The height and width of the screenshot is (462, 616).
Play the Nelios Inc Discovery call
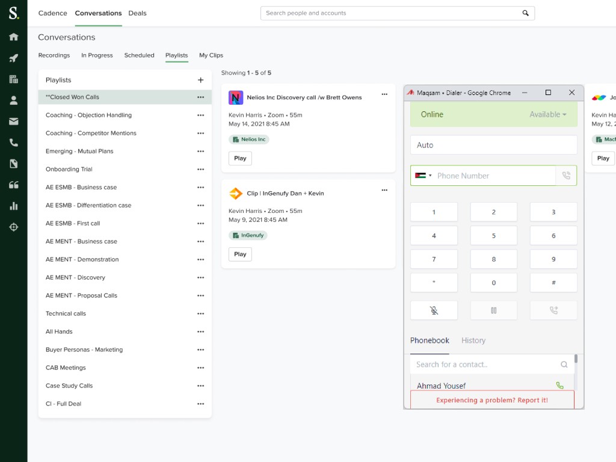click(240, 158)
